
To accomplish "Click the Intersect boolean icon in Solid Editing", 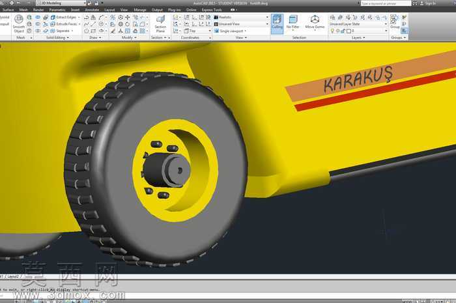I will (x=38, y=31).
